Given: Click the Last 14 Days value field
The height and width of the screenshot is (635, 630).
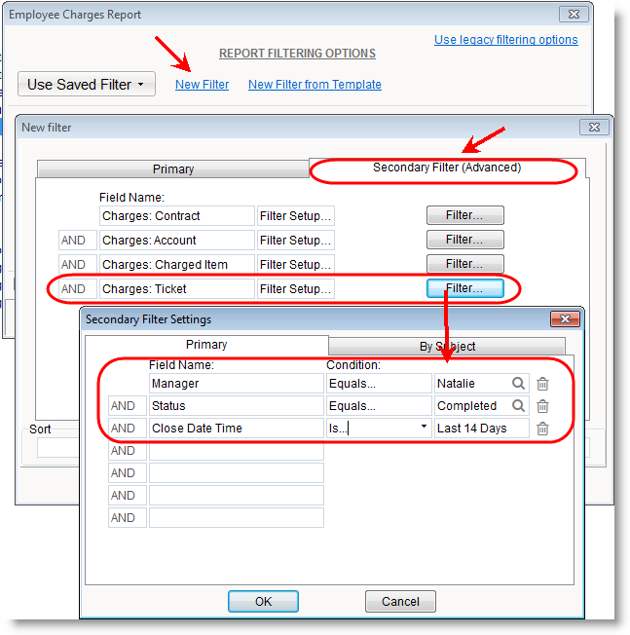Looking at the screenshot, I should 481,429.
